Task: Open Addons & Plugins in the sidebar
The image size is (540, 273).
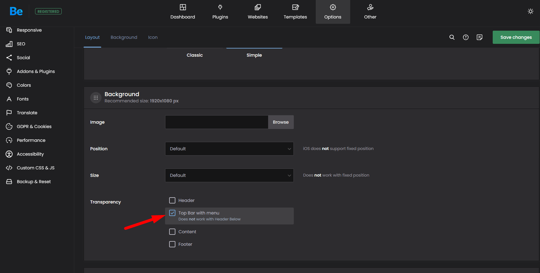Action: [x=36, y=71]
